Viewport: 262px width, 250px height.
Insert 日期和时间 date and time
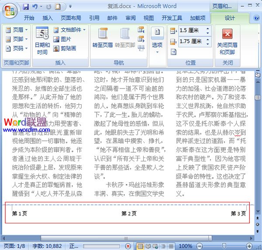[x=42, y=41]
